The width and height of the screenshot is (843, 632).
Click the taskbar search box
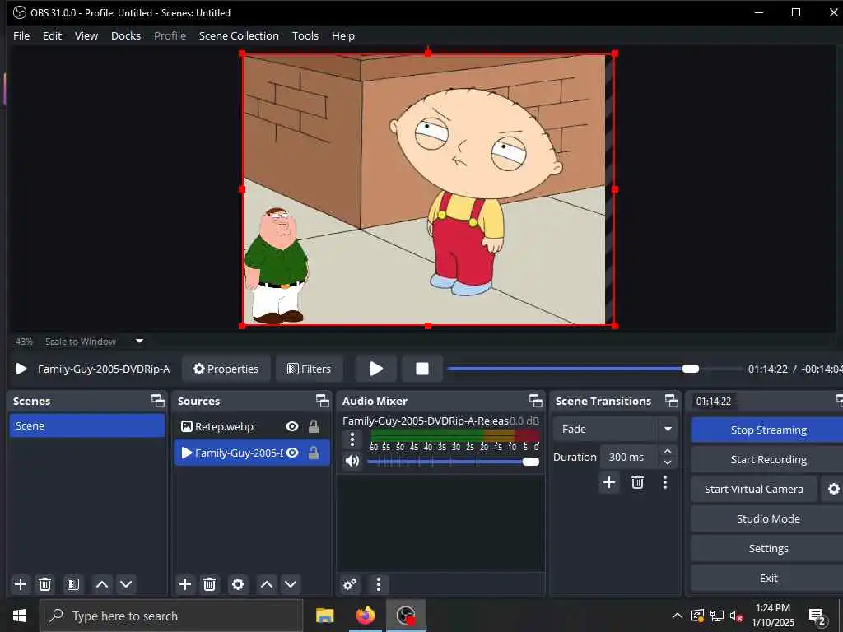coord(171,616)
